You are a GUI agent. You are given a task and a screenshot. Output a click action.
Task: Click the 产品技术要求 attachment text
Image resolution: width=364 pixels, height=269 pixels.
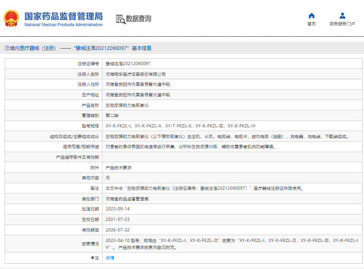[119, 168]
